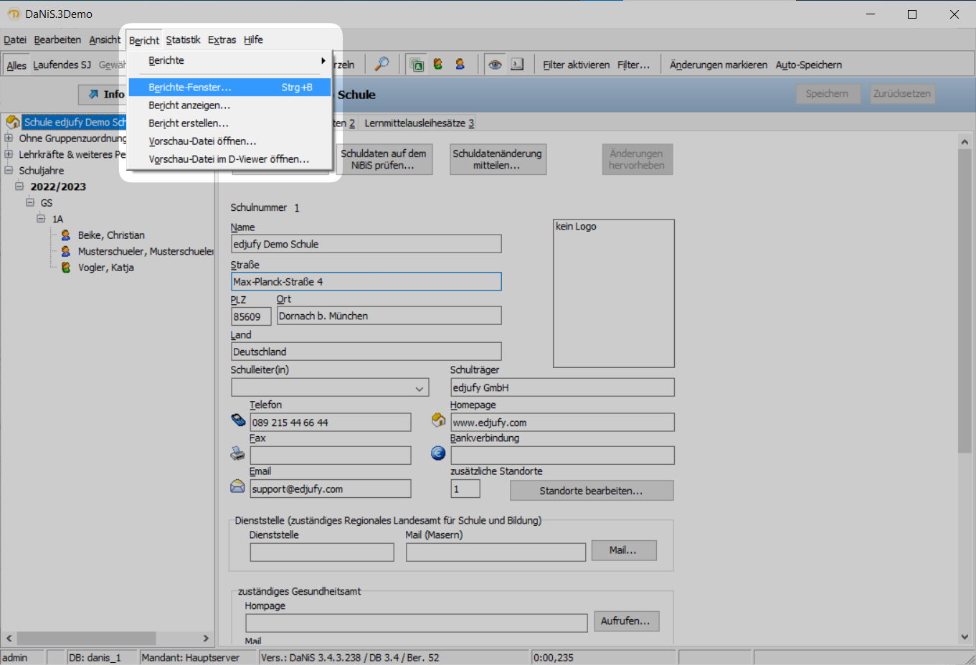The height and width of the screenshot is (665, 976).
Task: Click the house icon beside Homepage field
Action: pyautogui.click(x=438, y=420)
